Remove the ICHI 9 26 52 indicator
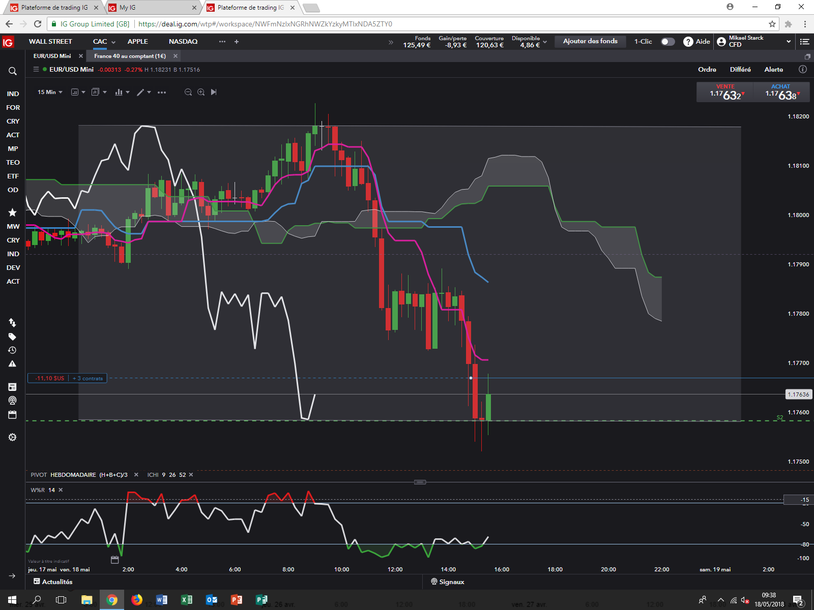 click(x=191, y=475)
